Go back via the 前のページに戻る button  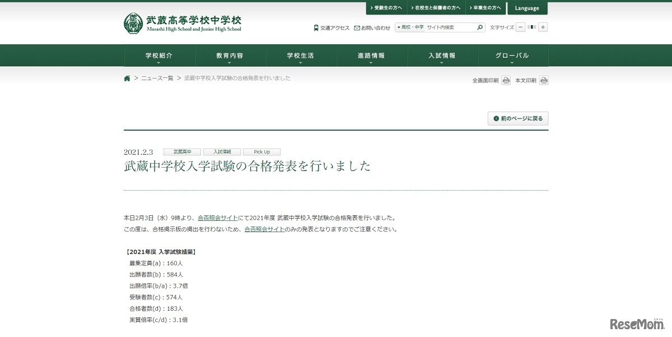[517, 118]
